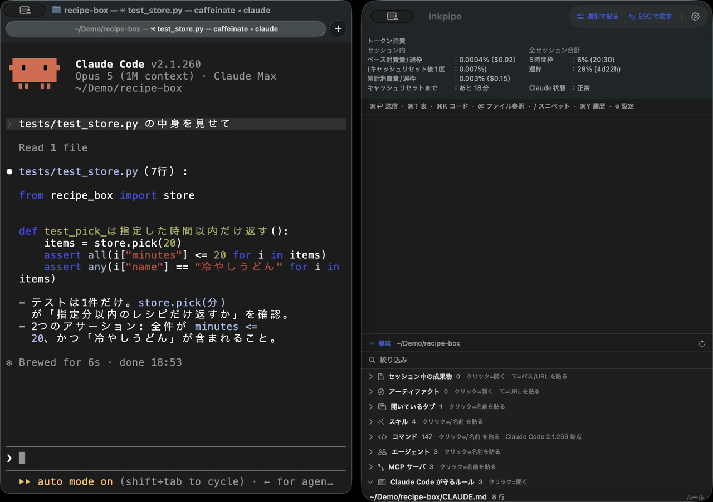Screen dimensions: 713x502
Task: Collapse the 構成 section chevron
Action: tap(372, 343)
